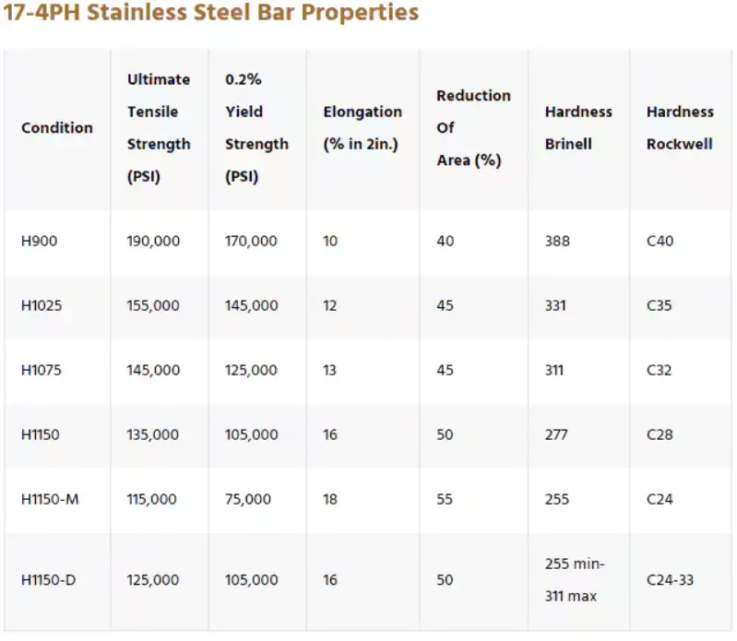Click the '0.2% Yield Strength (PSI)' header
The width and height of the screenshot is (737, 641).
(x=256, y=128)
